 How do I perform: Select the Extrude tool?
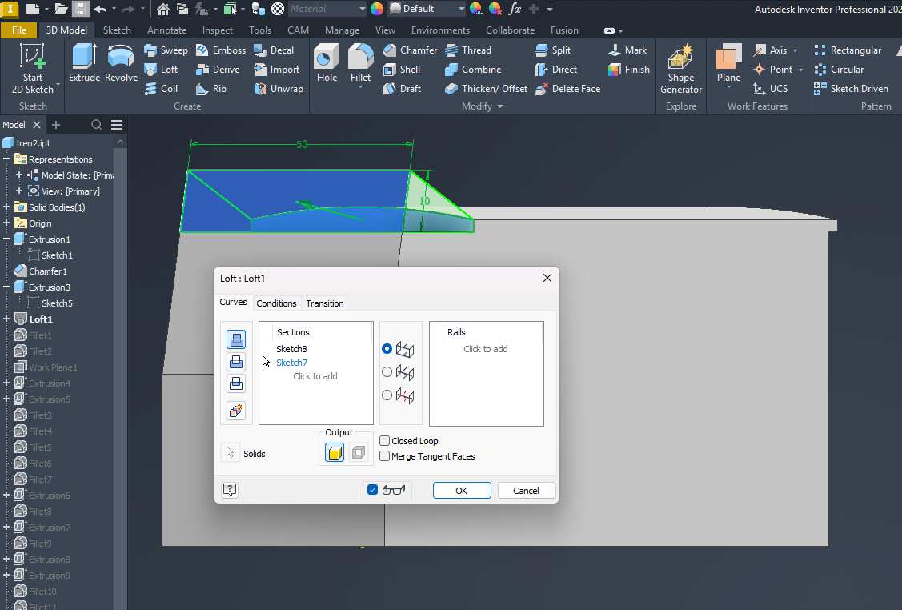tap(82, 62)
